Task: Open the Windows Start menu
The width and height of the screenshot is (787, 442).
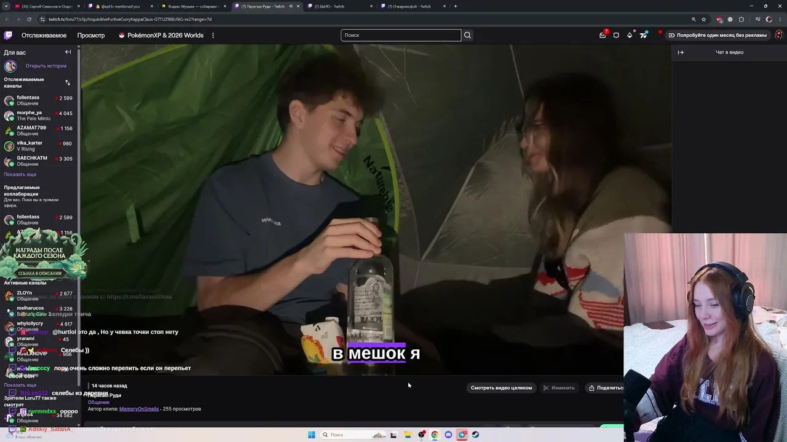Action: tap(312, 435)
